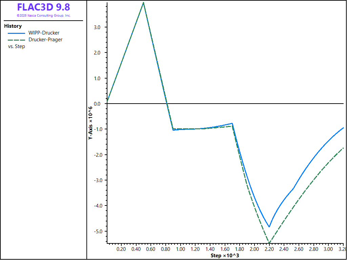347x260 pixels.
Task: Select the vertical Y-Axis ×10^6 title
Action: [x=90, y=123]
